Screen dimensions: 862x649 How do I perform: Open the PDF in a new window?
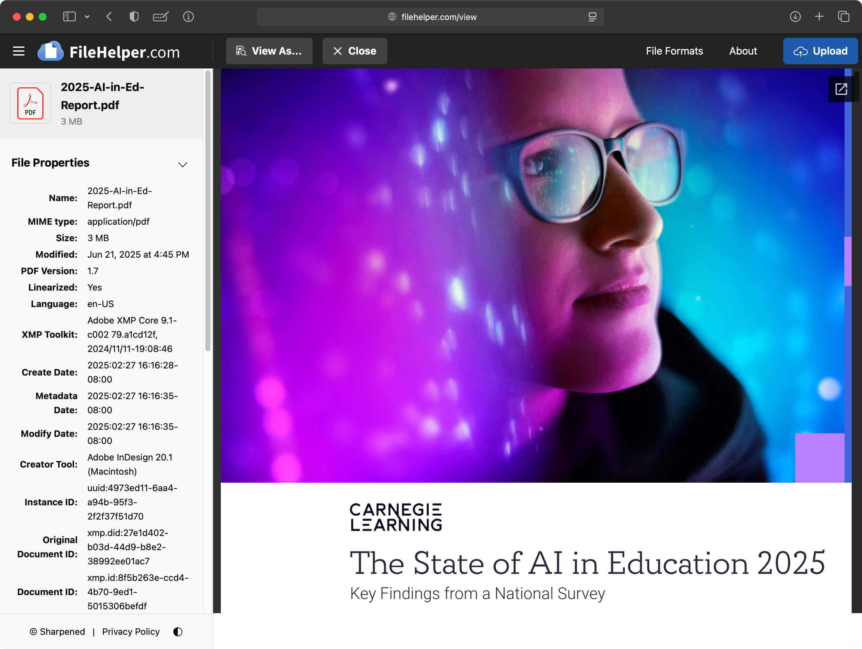[841, 89]
